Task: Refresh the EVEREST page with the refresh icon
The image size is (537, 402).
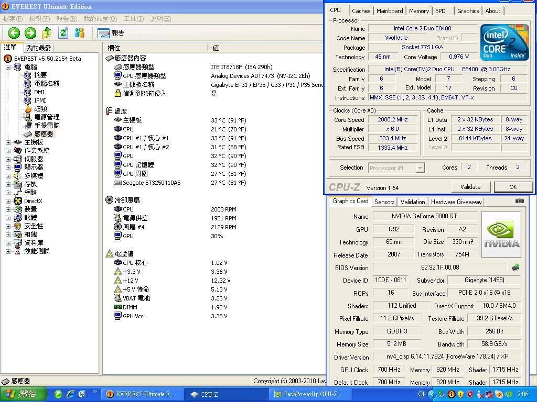Action: click(x=63, y=33)
